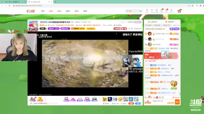Click the red gift banner in chat
204x114 pixels.
(161, 55)
